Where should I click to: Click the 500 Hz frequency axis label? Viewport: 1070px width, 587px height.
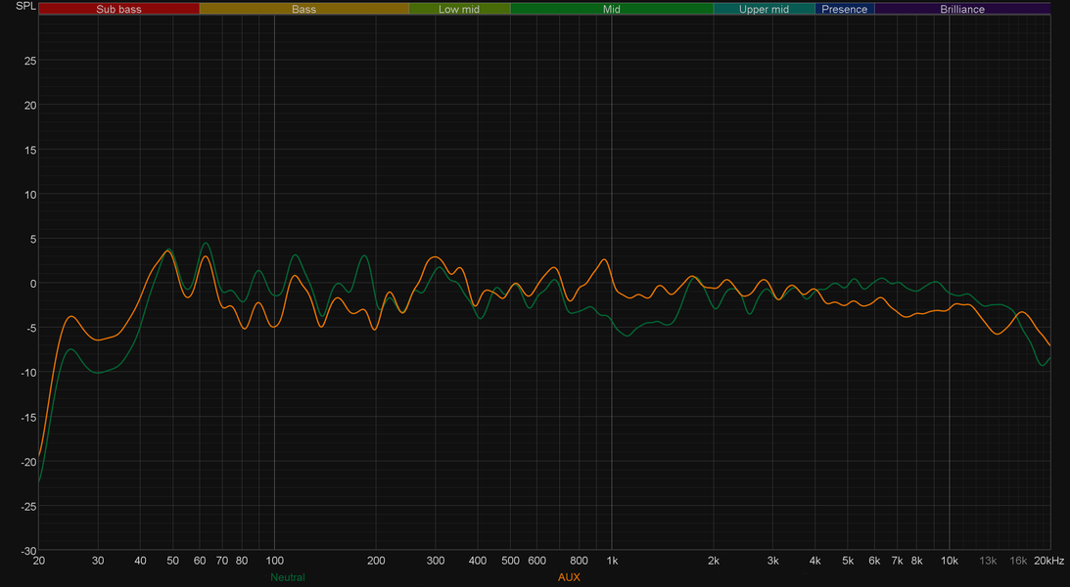[x=510, y=562]
